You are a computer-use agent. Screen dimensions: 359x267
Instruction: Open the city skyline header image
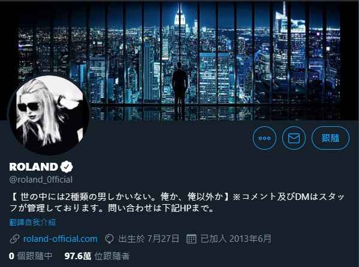(180, 60)
